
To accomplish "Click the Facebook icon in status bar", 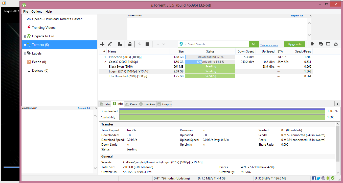I will (x=314, y=178).
